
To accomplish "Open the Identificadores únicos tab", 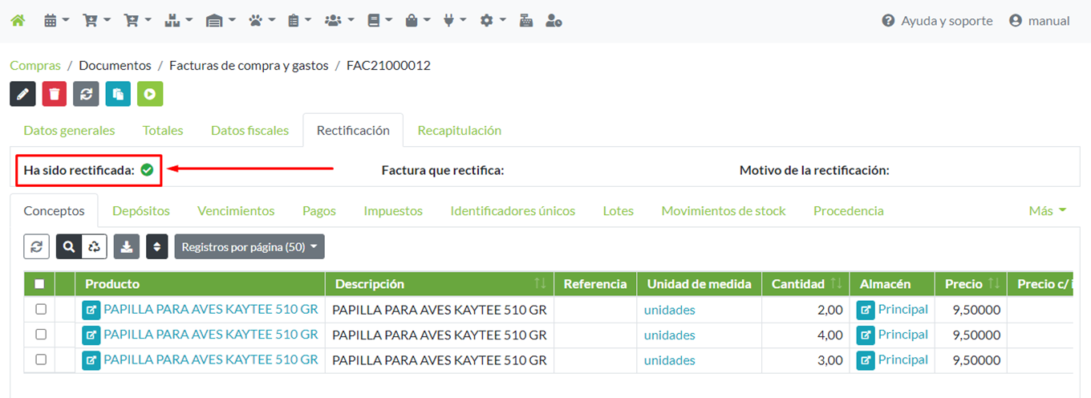I will [x=513, y=211].
